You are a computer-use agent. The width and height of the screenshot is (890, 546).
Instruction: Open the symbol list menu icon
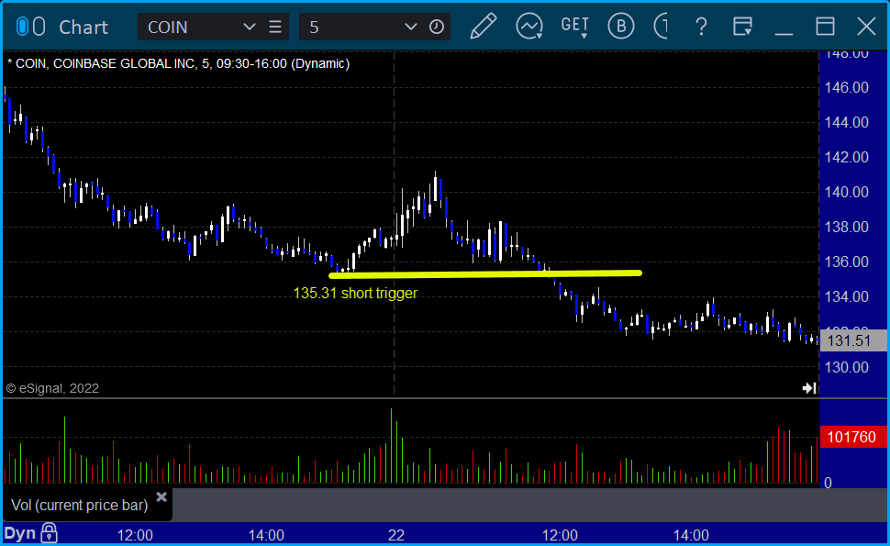pyautogui.click(x=275, y=27)
